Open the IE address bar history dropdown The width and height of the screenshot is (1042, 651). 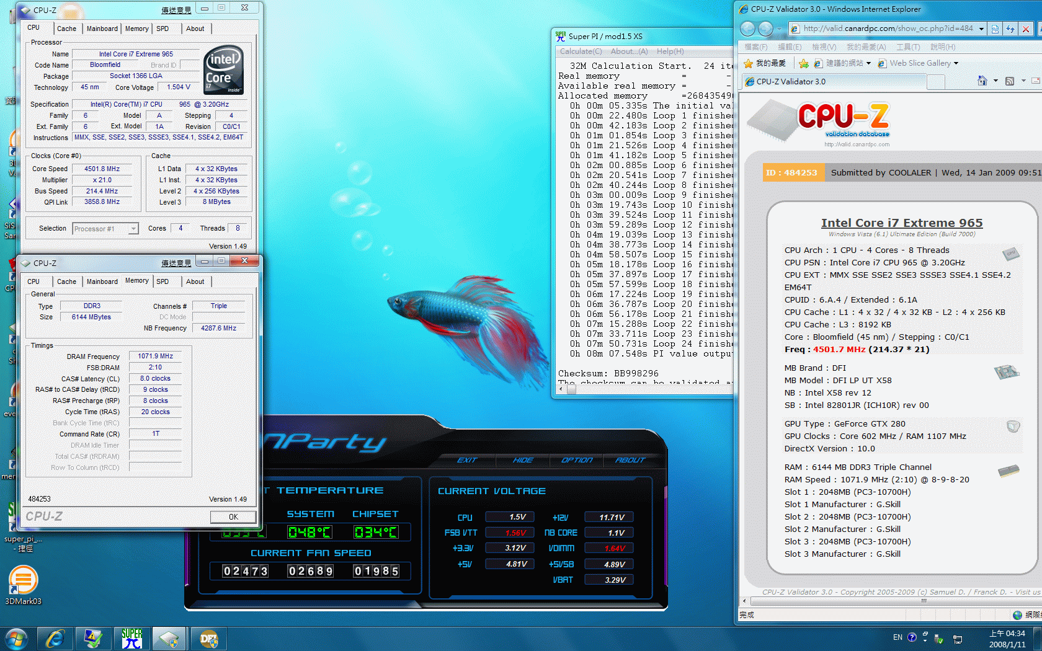(981, 29)
